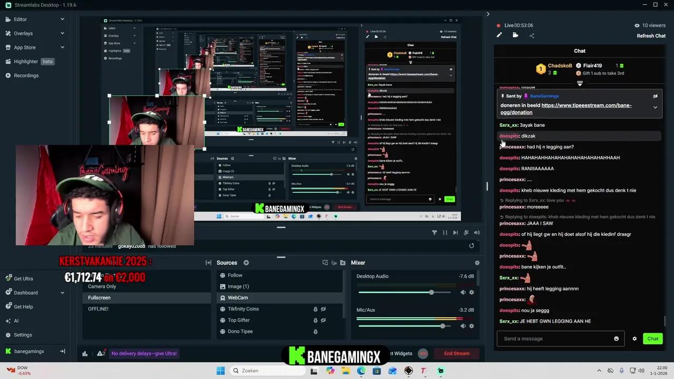Skip the current alert
The width and height of the screenshot is (674, 379).
(x=455, y=233)
